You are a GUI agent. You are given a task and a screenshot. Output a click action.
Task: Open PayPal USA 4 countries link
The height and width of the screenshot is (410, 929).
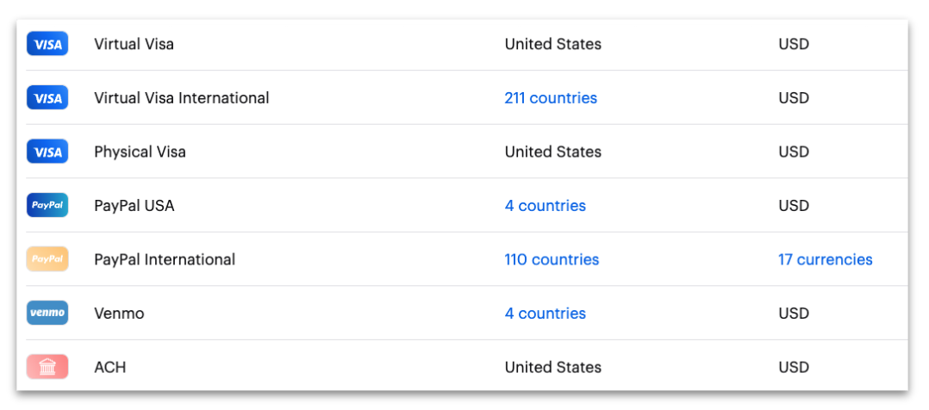545,206
